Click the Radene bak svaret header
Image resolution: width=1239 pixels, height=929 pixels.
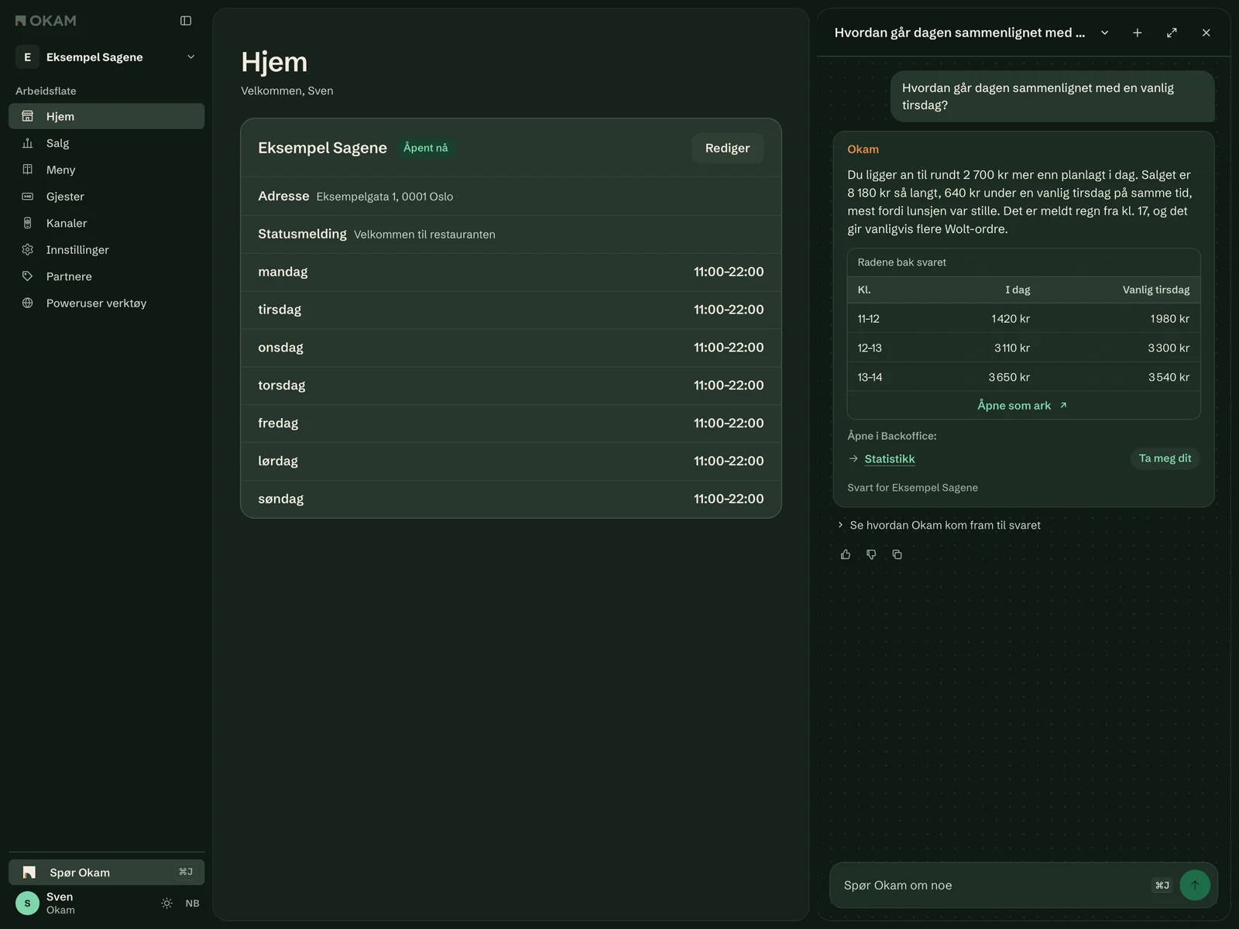pyautogui.click(x=902, y=262)
